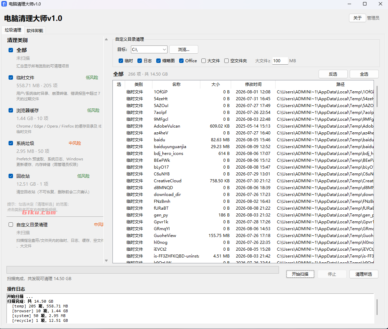Click the 全选 button
This screenshot has height=329, width=388.
pos(364,74)
